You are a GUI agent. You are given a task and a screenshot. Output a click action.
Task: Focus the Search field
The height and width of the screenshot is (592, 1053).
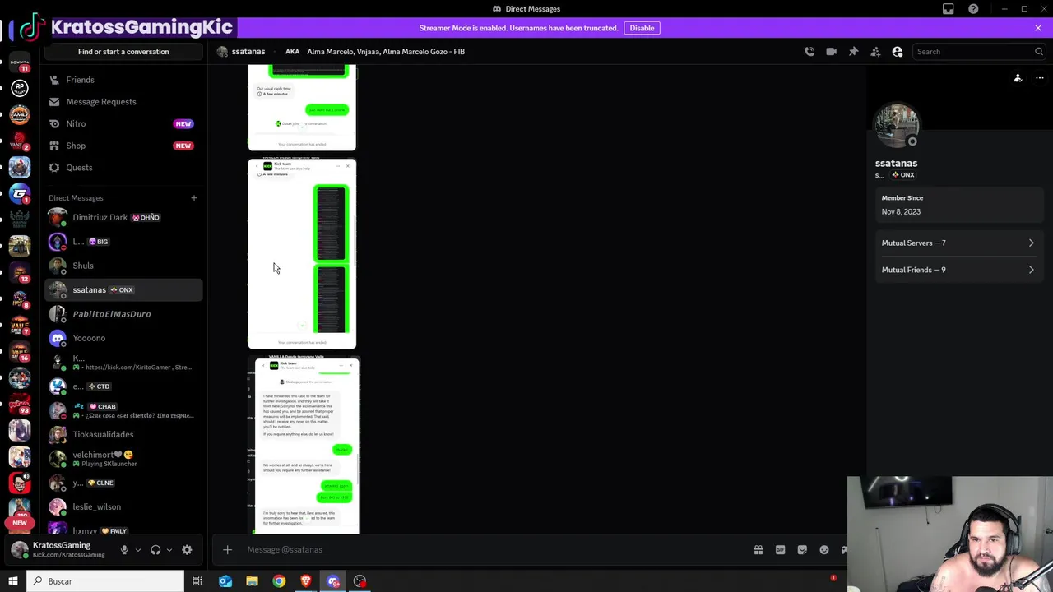(x=979, y=52)
